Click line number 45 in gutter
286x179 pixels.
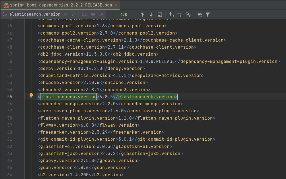10,26
